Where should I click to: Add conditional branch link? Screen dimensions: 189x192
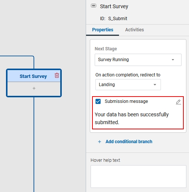[x=129, y=142]
